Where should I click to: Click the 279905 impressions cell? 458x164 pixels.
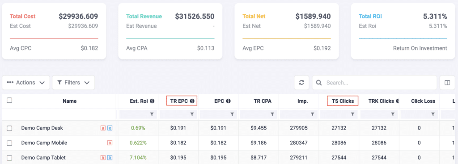pyautogui.click(x=298, y=128)
